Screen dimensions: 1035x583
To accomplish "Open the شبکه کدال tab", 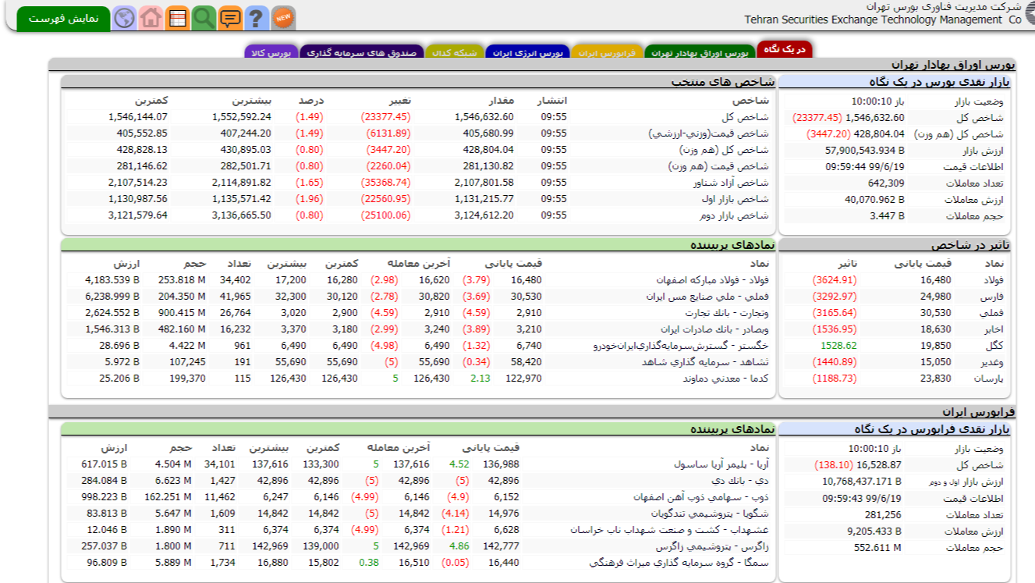I will [x=455, y=52].
